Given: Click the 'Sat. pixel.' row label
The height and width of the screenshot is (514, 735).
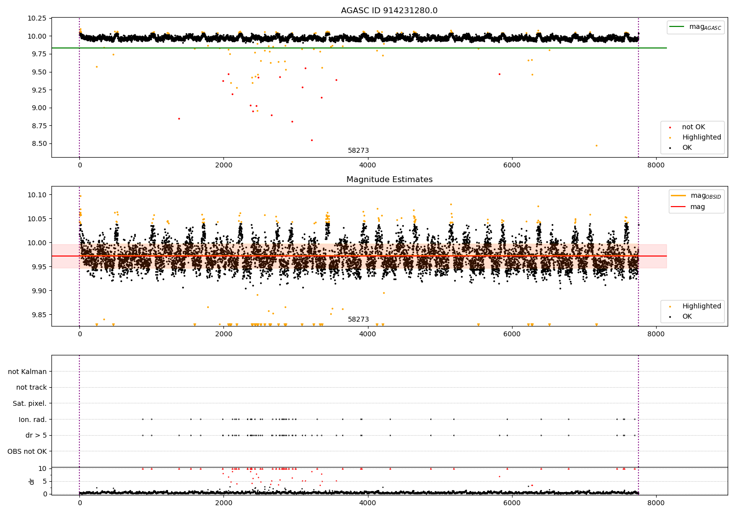Looking at the screenshot, I should [x=30, y=403].
